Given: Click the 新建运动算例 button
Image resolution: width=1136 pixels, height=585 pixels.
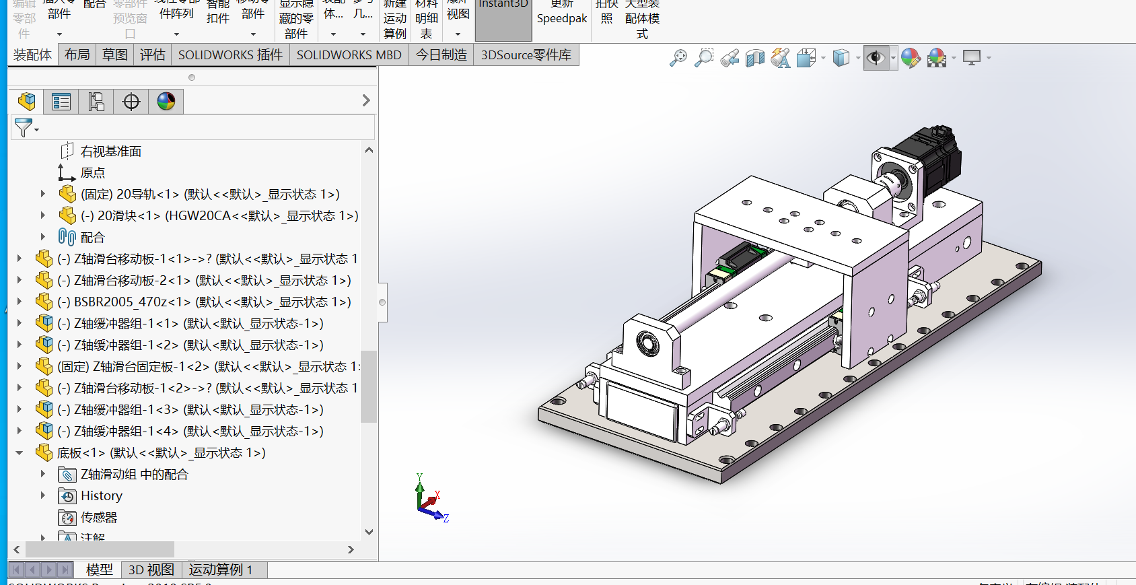Looking at the screenshot, I should [395, 19].
